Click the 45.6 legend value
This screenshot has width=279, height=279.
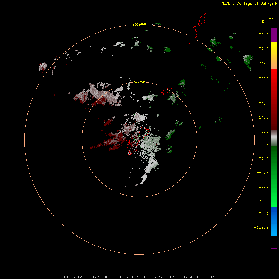click(264, 90)
